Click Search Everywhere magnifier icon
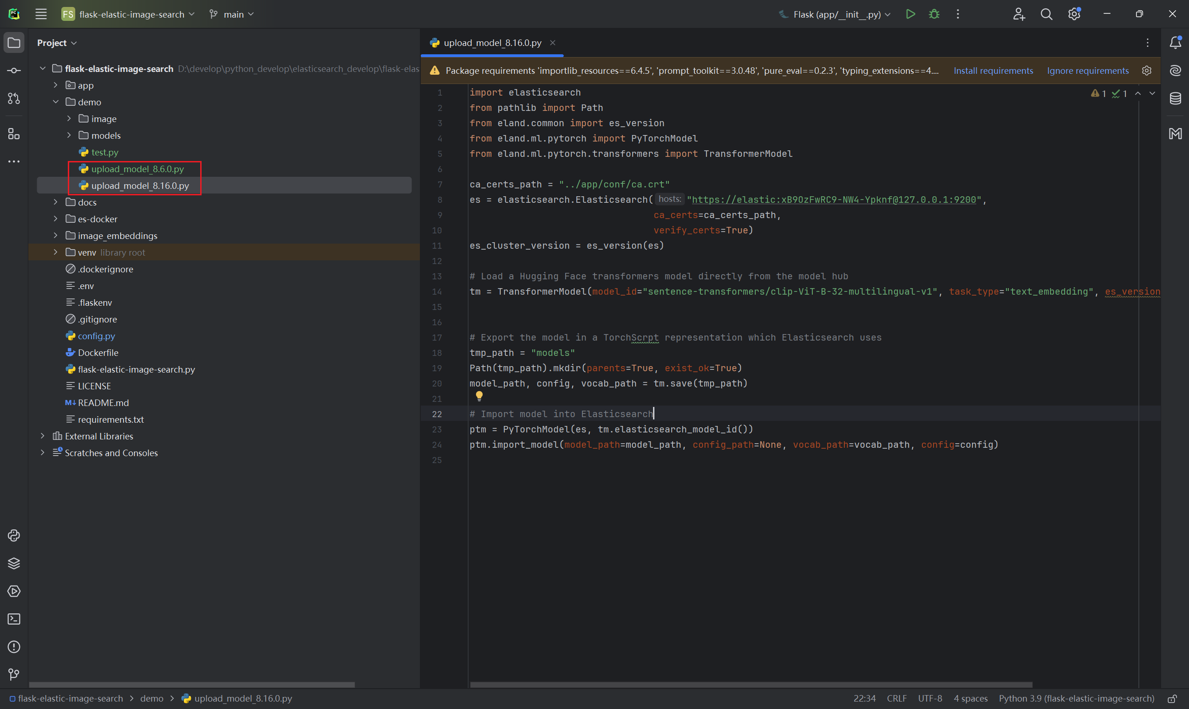The image size is (1189, 709). coord(1046,14)
